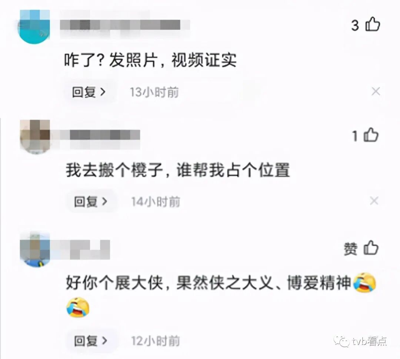Dismiss the comment posted 14 hours ago
The width and height of the screenshot is (400, 359).
point(374,201)
